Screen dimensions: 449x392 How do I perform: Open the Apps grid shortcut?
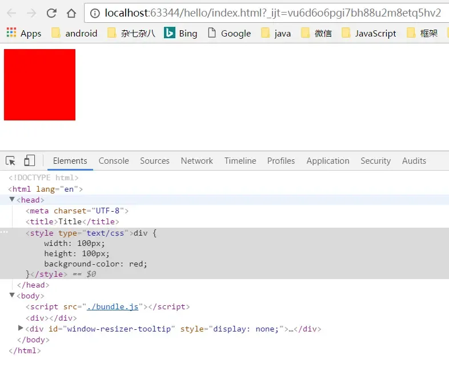pyautogui.click(x=24, y=33)
